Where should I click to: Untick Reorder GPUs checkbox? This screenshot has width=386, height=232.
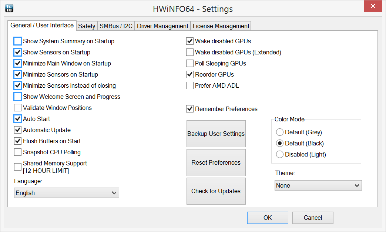point(190,74)
